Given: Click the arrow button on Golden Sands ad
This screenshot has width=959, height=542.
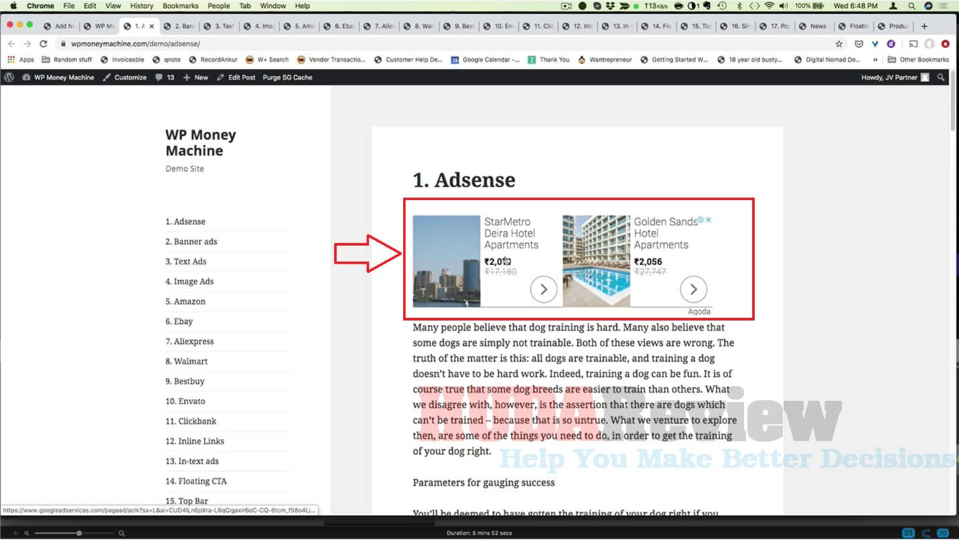Looking at the screenshot, I should (x=693, y=289).
